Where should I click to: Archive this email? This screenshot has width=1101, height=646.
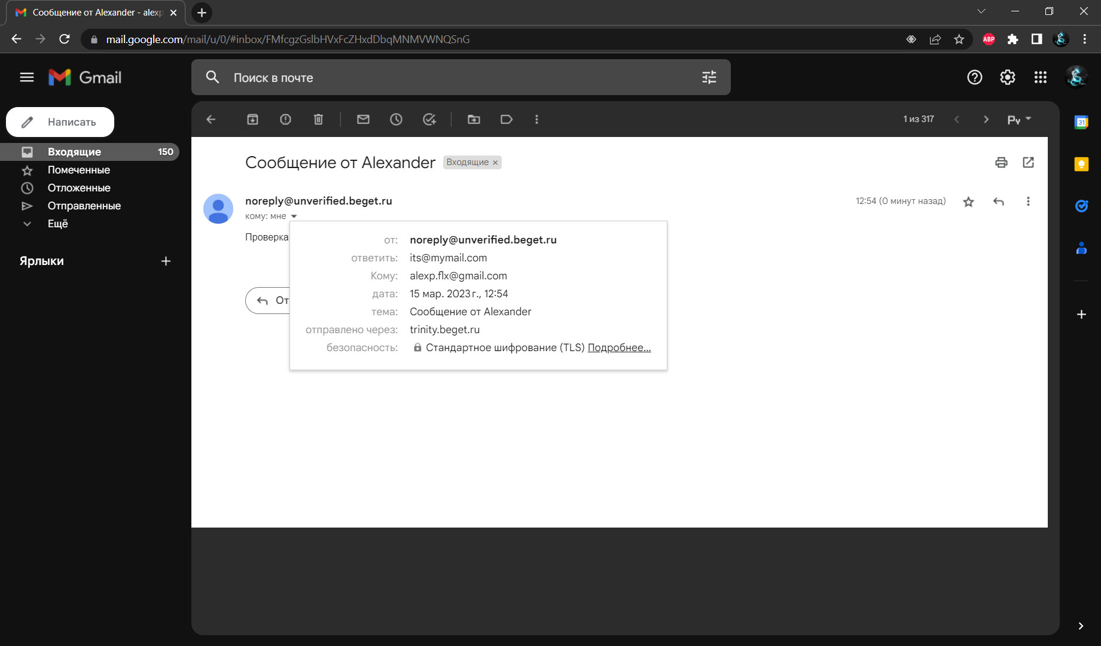click(252, 119)
